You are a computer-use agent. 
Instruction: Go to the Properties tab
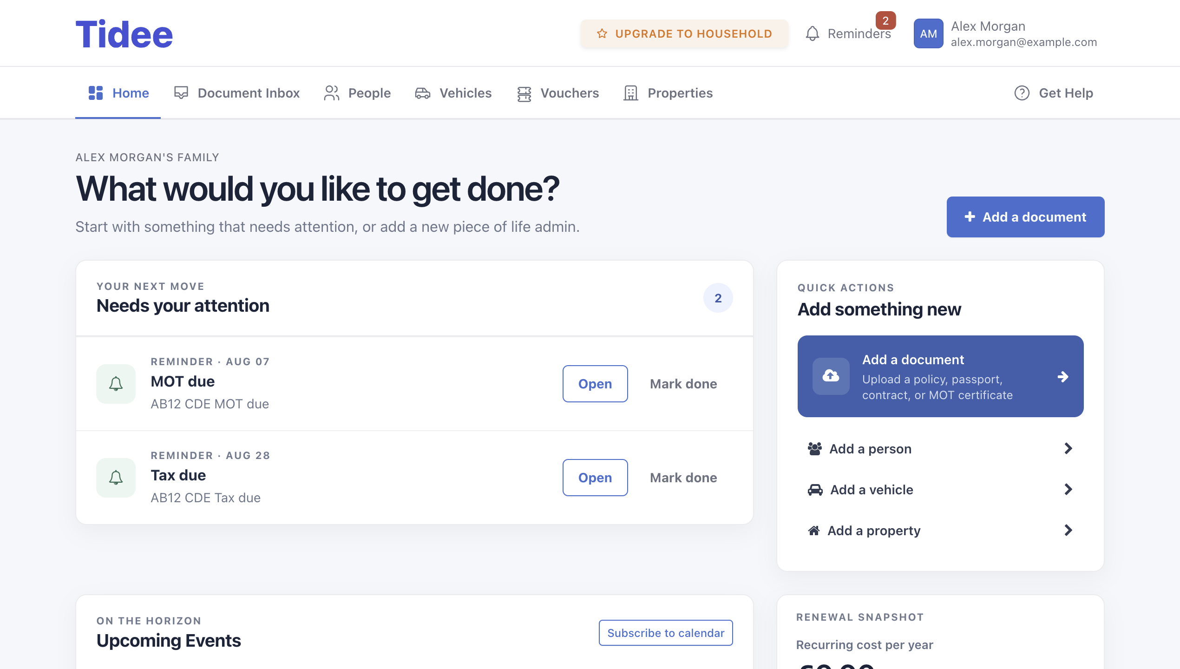(x=668, y=93)
